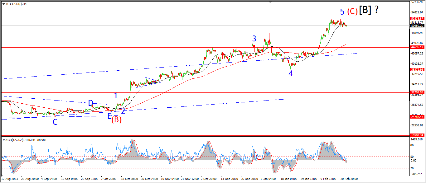Click the blue wave label 1
The image size is (426, 183).
point(116,96)
